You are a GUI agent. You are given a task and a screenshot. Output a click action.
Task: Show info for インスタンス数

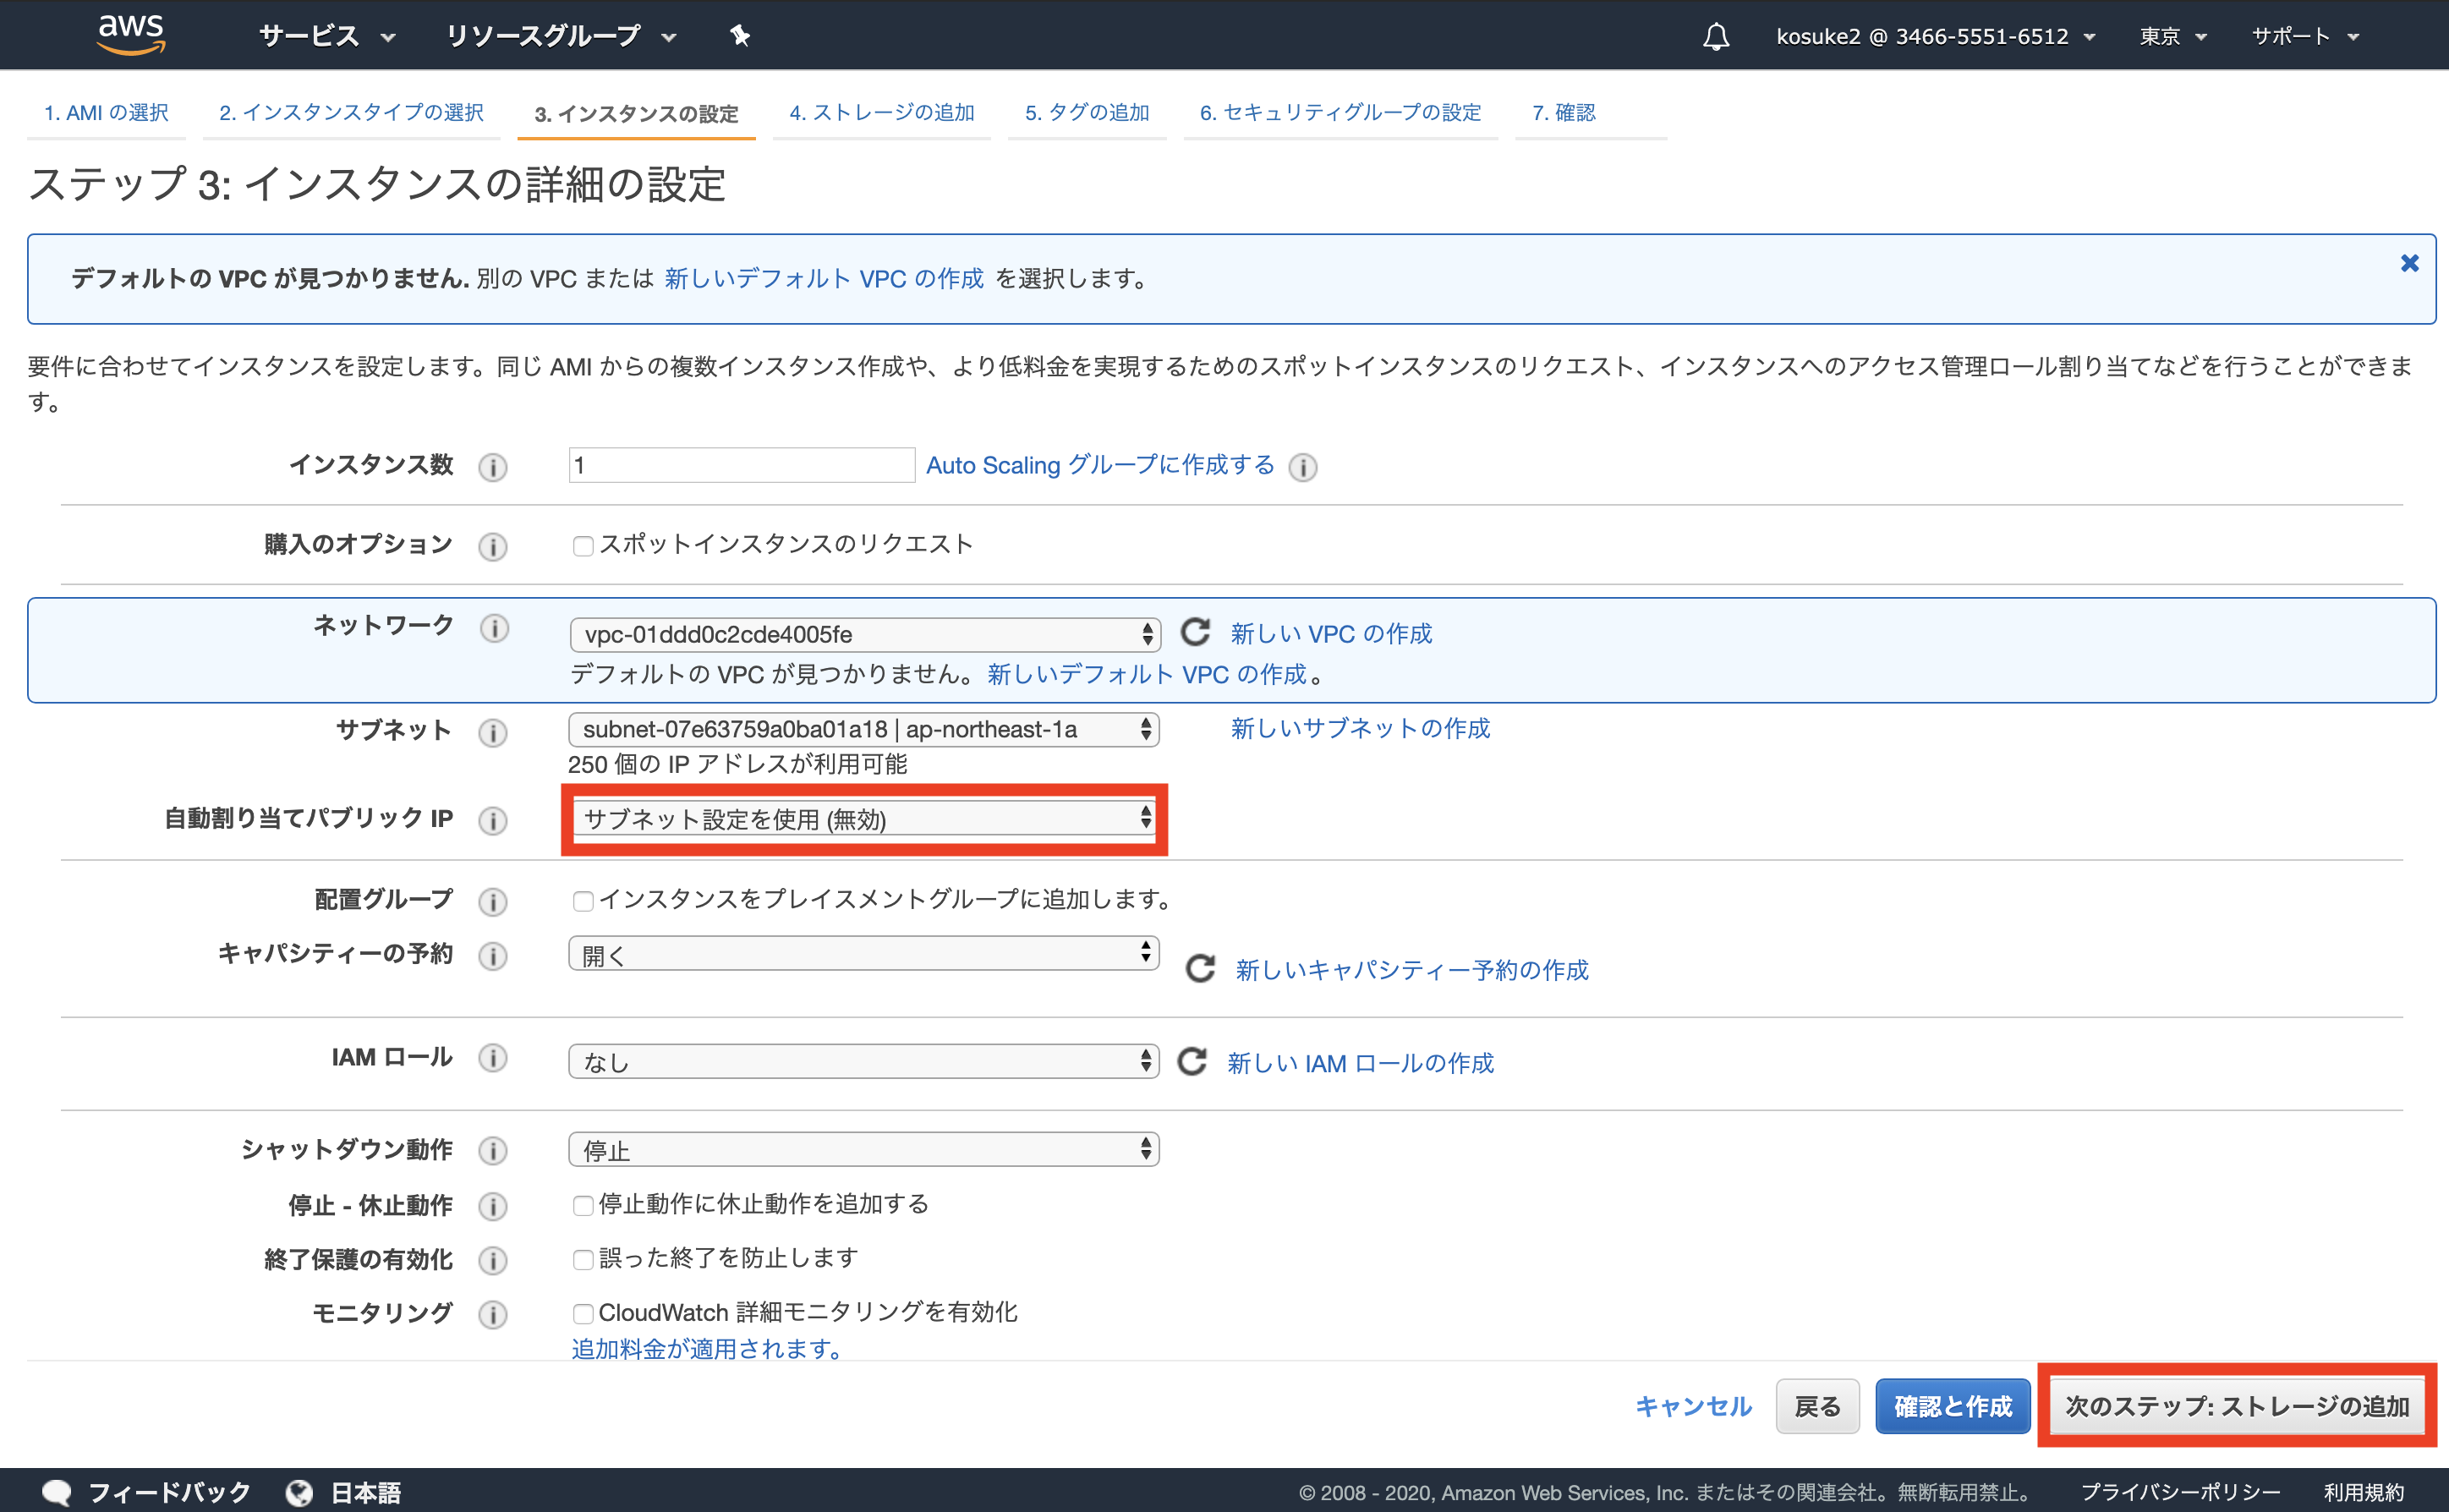[493, 467]
